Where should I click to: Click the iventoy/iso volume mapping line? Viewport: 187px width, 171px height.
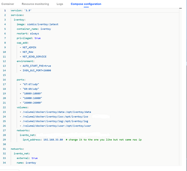pos(55,117)
